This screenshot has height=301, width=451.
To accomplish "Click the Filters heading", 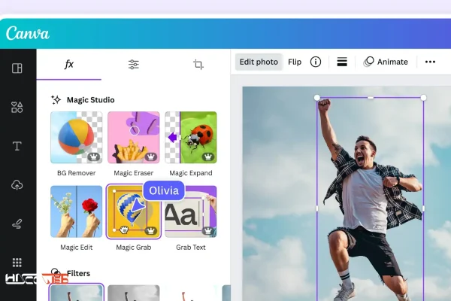I will point(78,273).
